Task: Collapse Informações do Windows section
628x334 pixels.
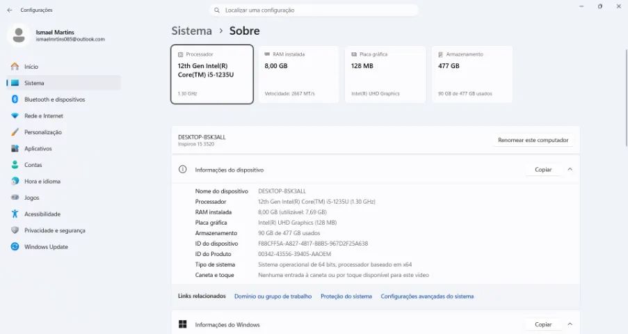Action: coord(570,324)
